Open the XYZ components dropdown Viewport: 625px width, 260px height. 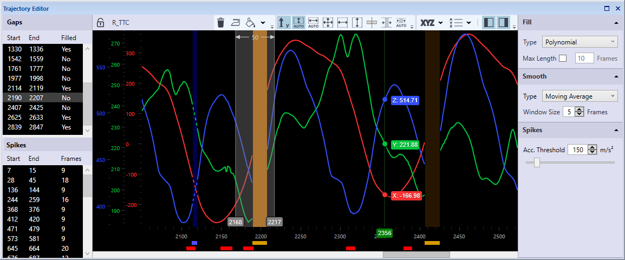(x=431, y=23)
